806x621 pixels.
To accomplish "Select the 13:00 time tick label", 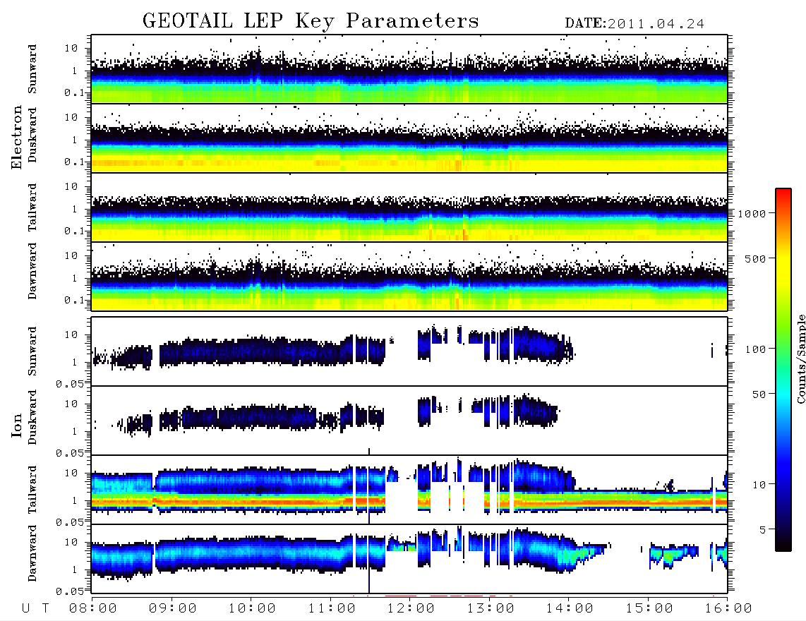I will [491, 609].
